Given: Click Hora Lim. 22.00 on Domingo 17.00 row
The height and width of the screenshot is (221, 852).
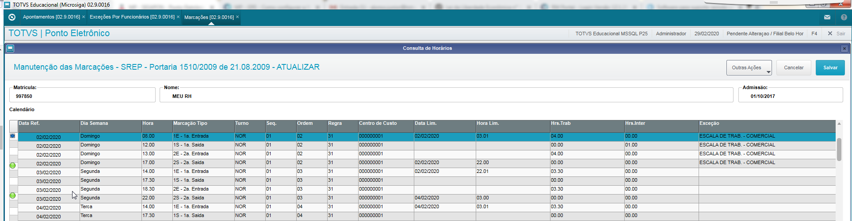Looking at the screenshot, I should (x=513, y=163).
